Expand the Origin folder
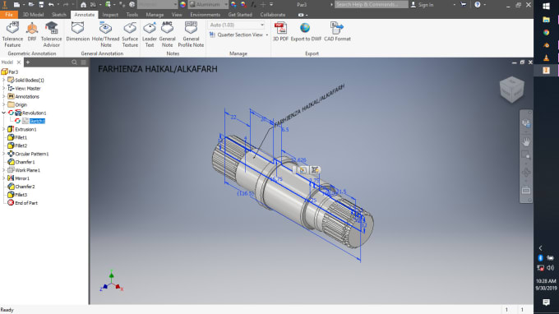The width and height of the screenshot is (559, 314). coord(4,104)
